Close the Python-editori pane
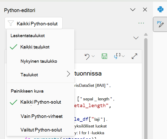 point(145,10)
